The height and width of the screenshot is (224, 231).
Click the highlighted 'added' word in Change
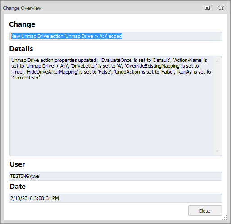[x=115, y=36]
